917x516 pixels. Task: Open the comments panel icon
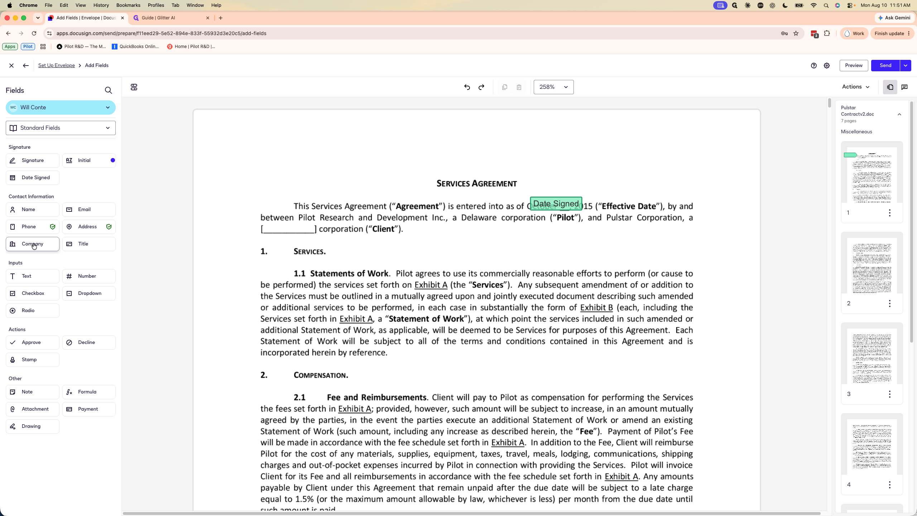[904, 87]
